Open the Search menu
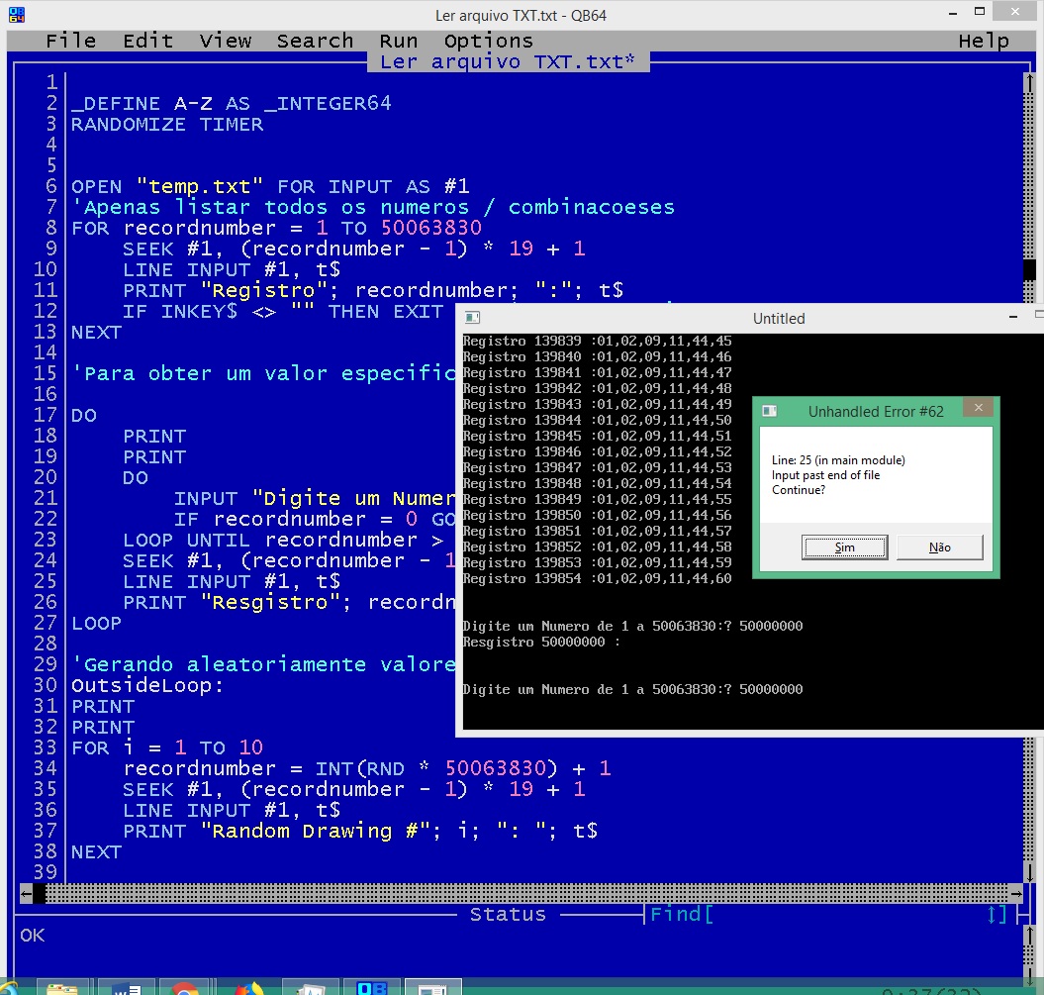 click(315, 41)
